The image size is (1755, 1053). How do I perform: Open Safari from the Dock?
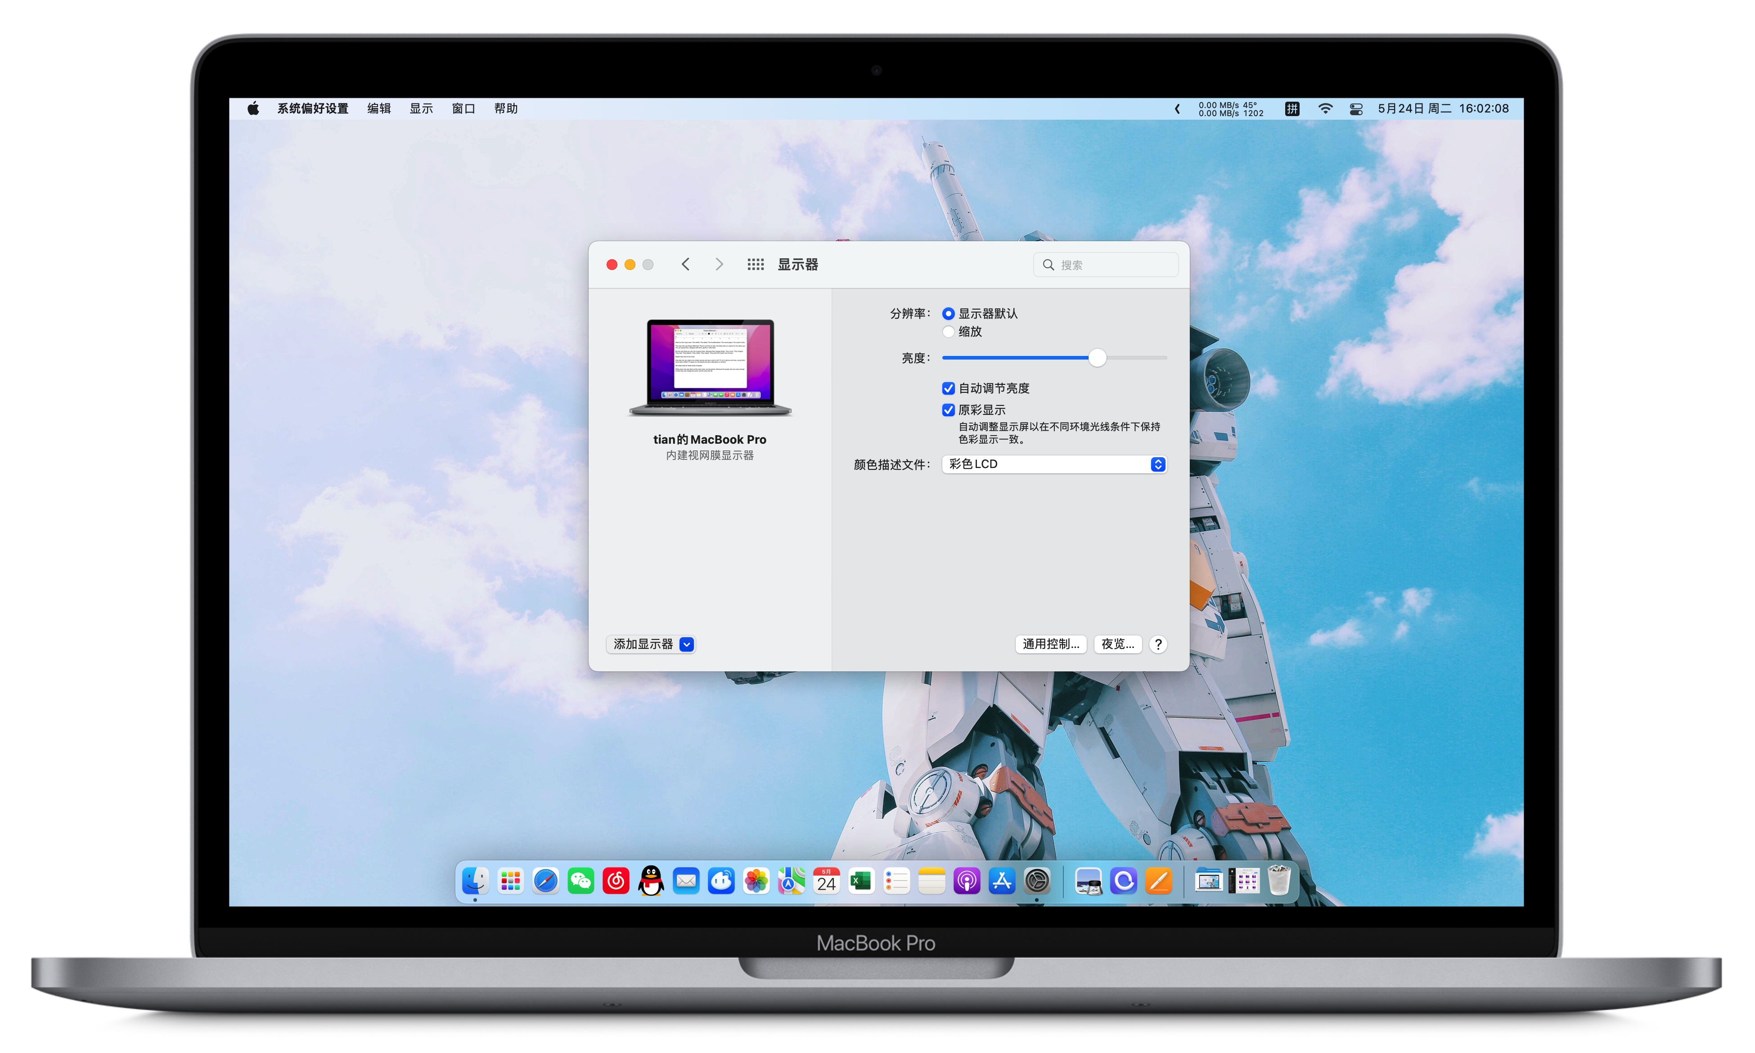[x=545, y=881]
